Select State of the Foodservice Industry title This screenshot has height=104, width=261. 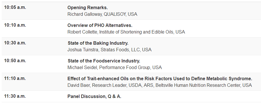[x=104, y=61]
